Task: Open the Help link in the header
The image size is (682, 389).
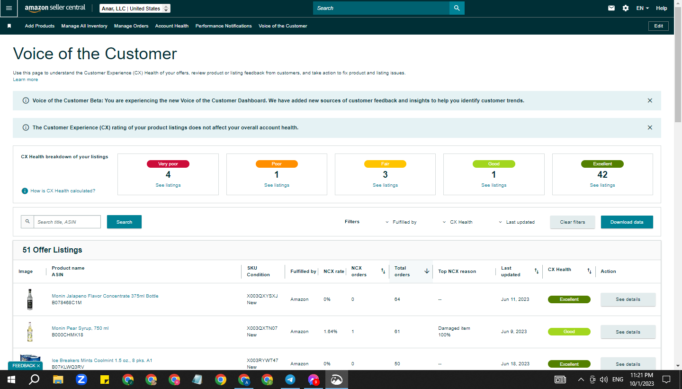Action: coord(662,8)
